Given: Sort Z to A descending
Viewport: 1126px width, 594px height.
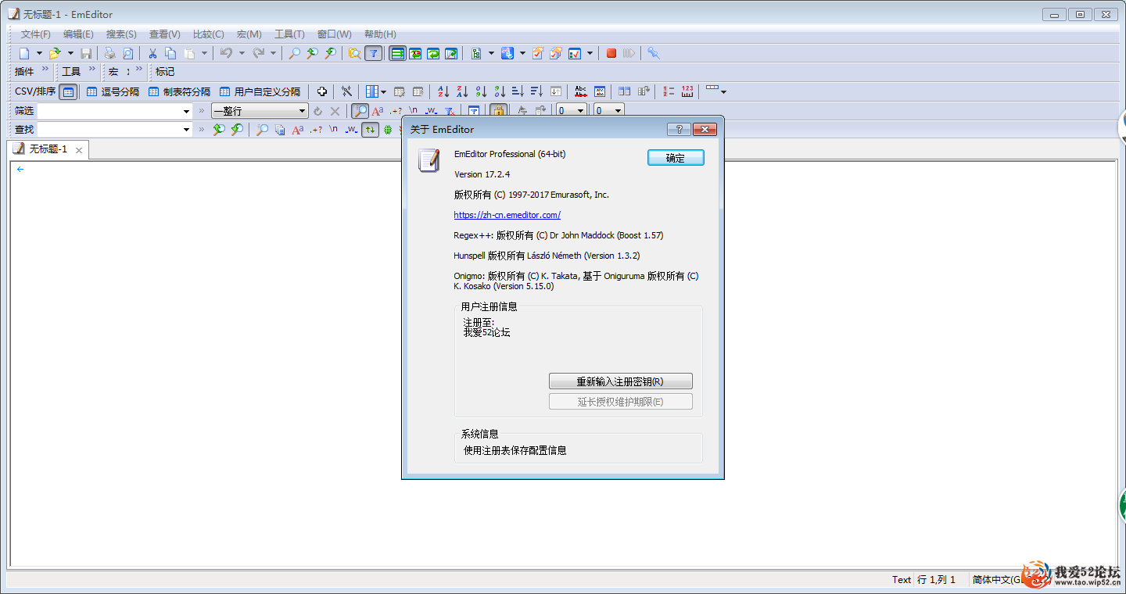Looking at the screenshot, I should (x=462, y=91).
